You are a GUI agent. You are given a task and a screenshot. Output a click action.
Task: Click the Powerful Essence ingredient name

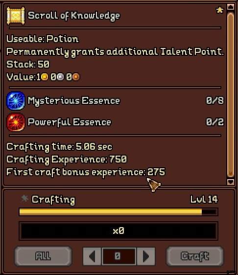[x=70, y=122]
